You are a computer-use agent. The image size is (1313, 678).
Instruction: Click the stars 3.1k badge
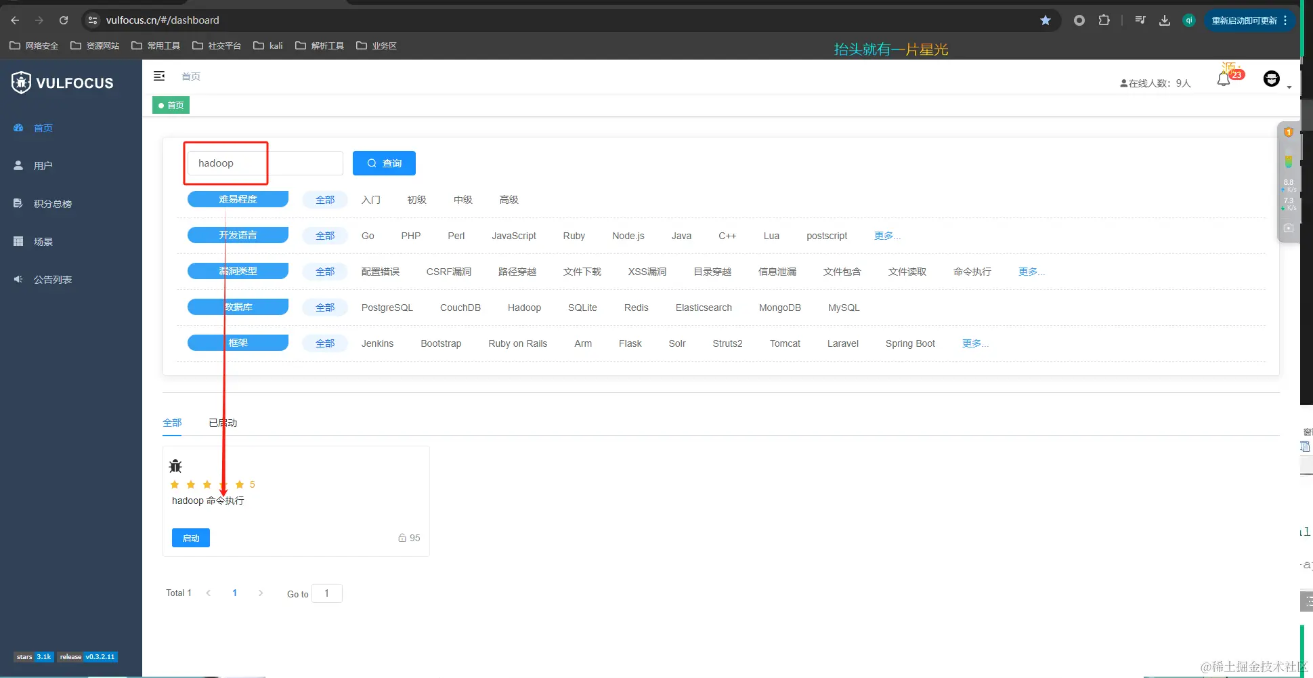[x=34, y=657]
